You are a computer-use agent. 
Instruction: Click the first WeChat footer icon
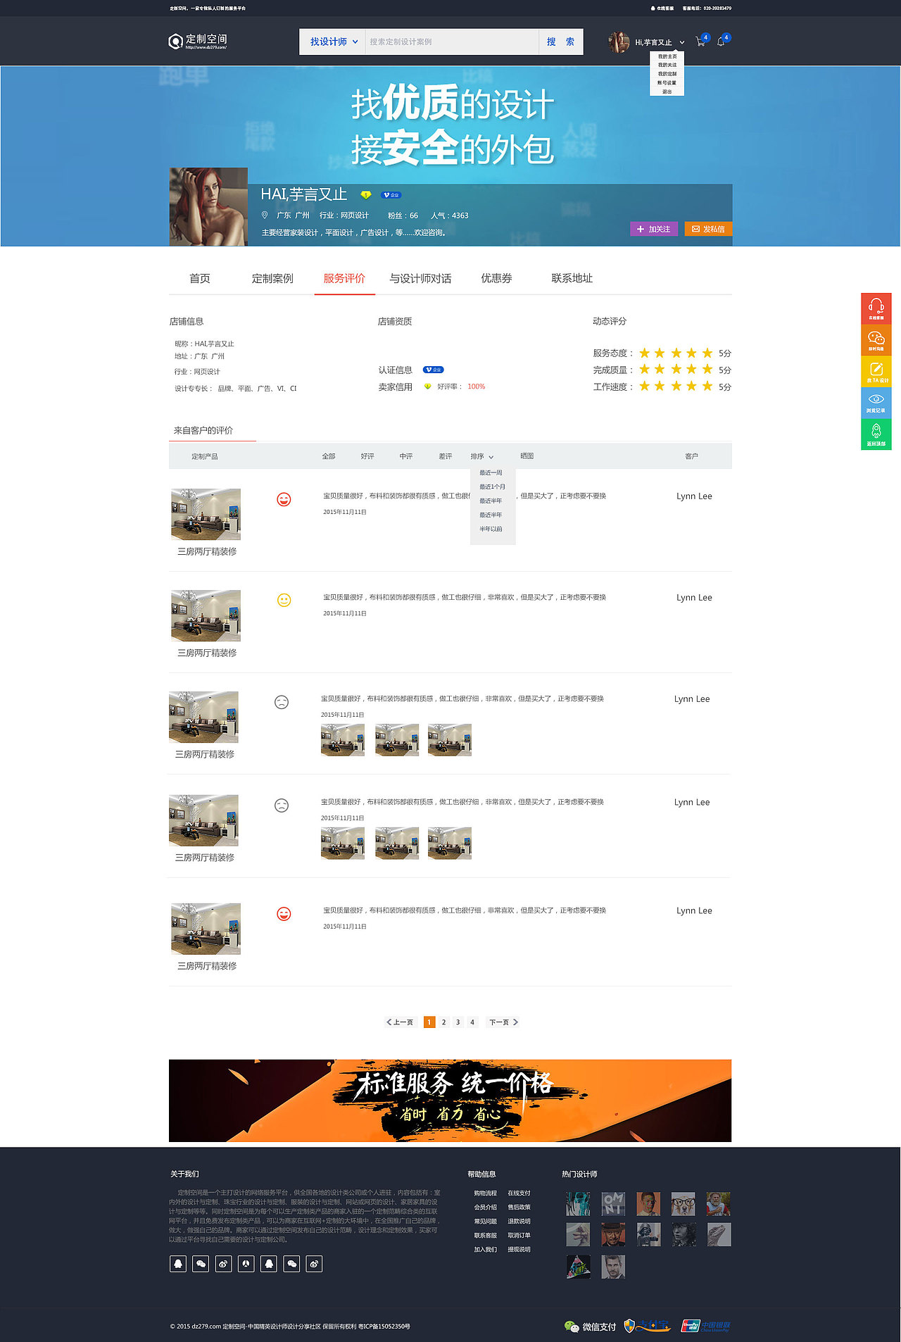point(201,1264)
